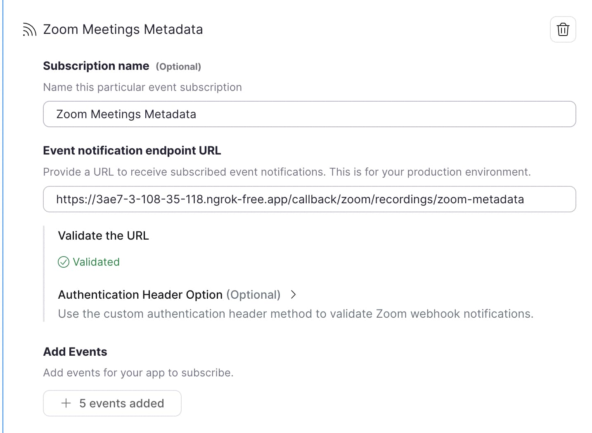Delete subscription using the trash icon
The height and width of the screenshot is (433, 592).
[563, 29]
